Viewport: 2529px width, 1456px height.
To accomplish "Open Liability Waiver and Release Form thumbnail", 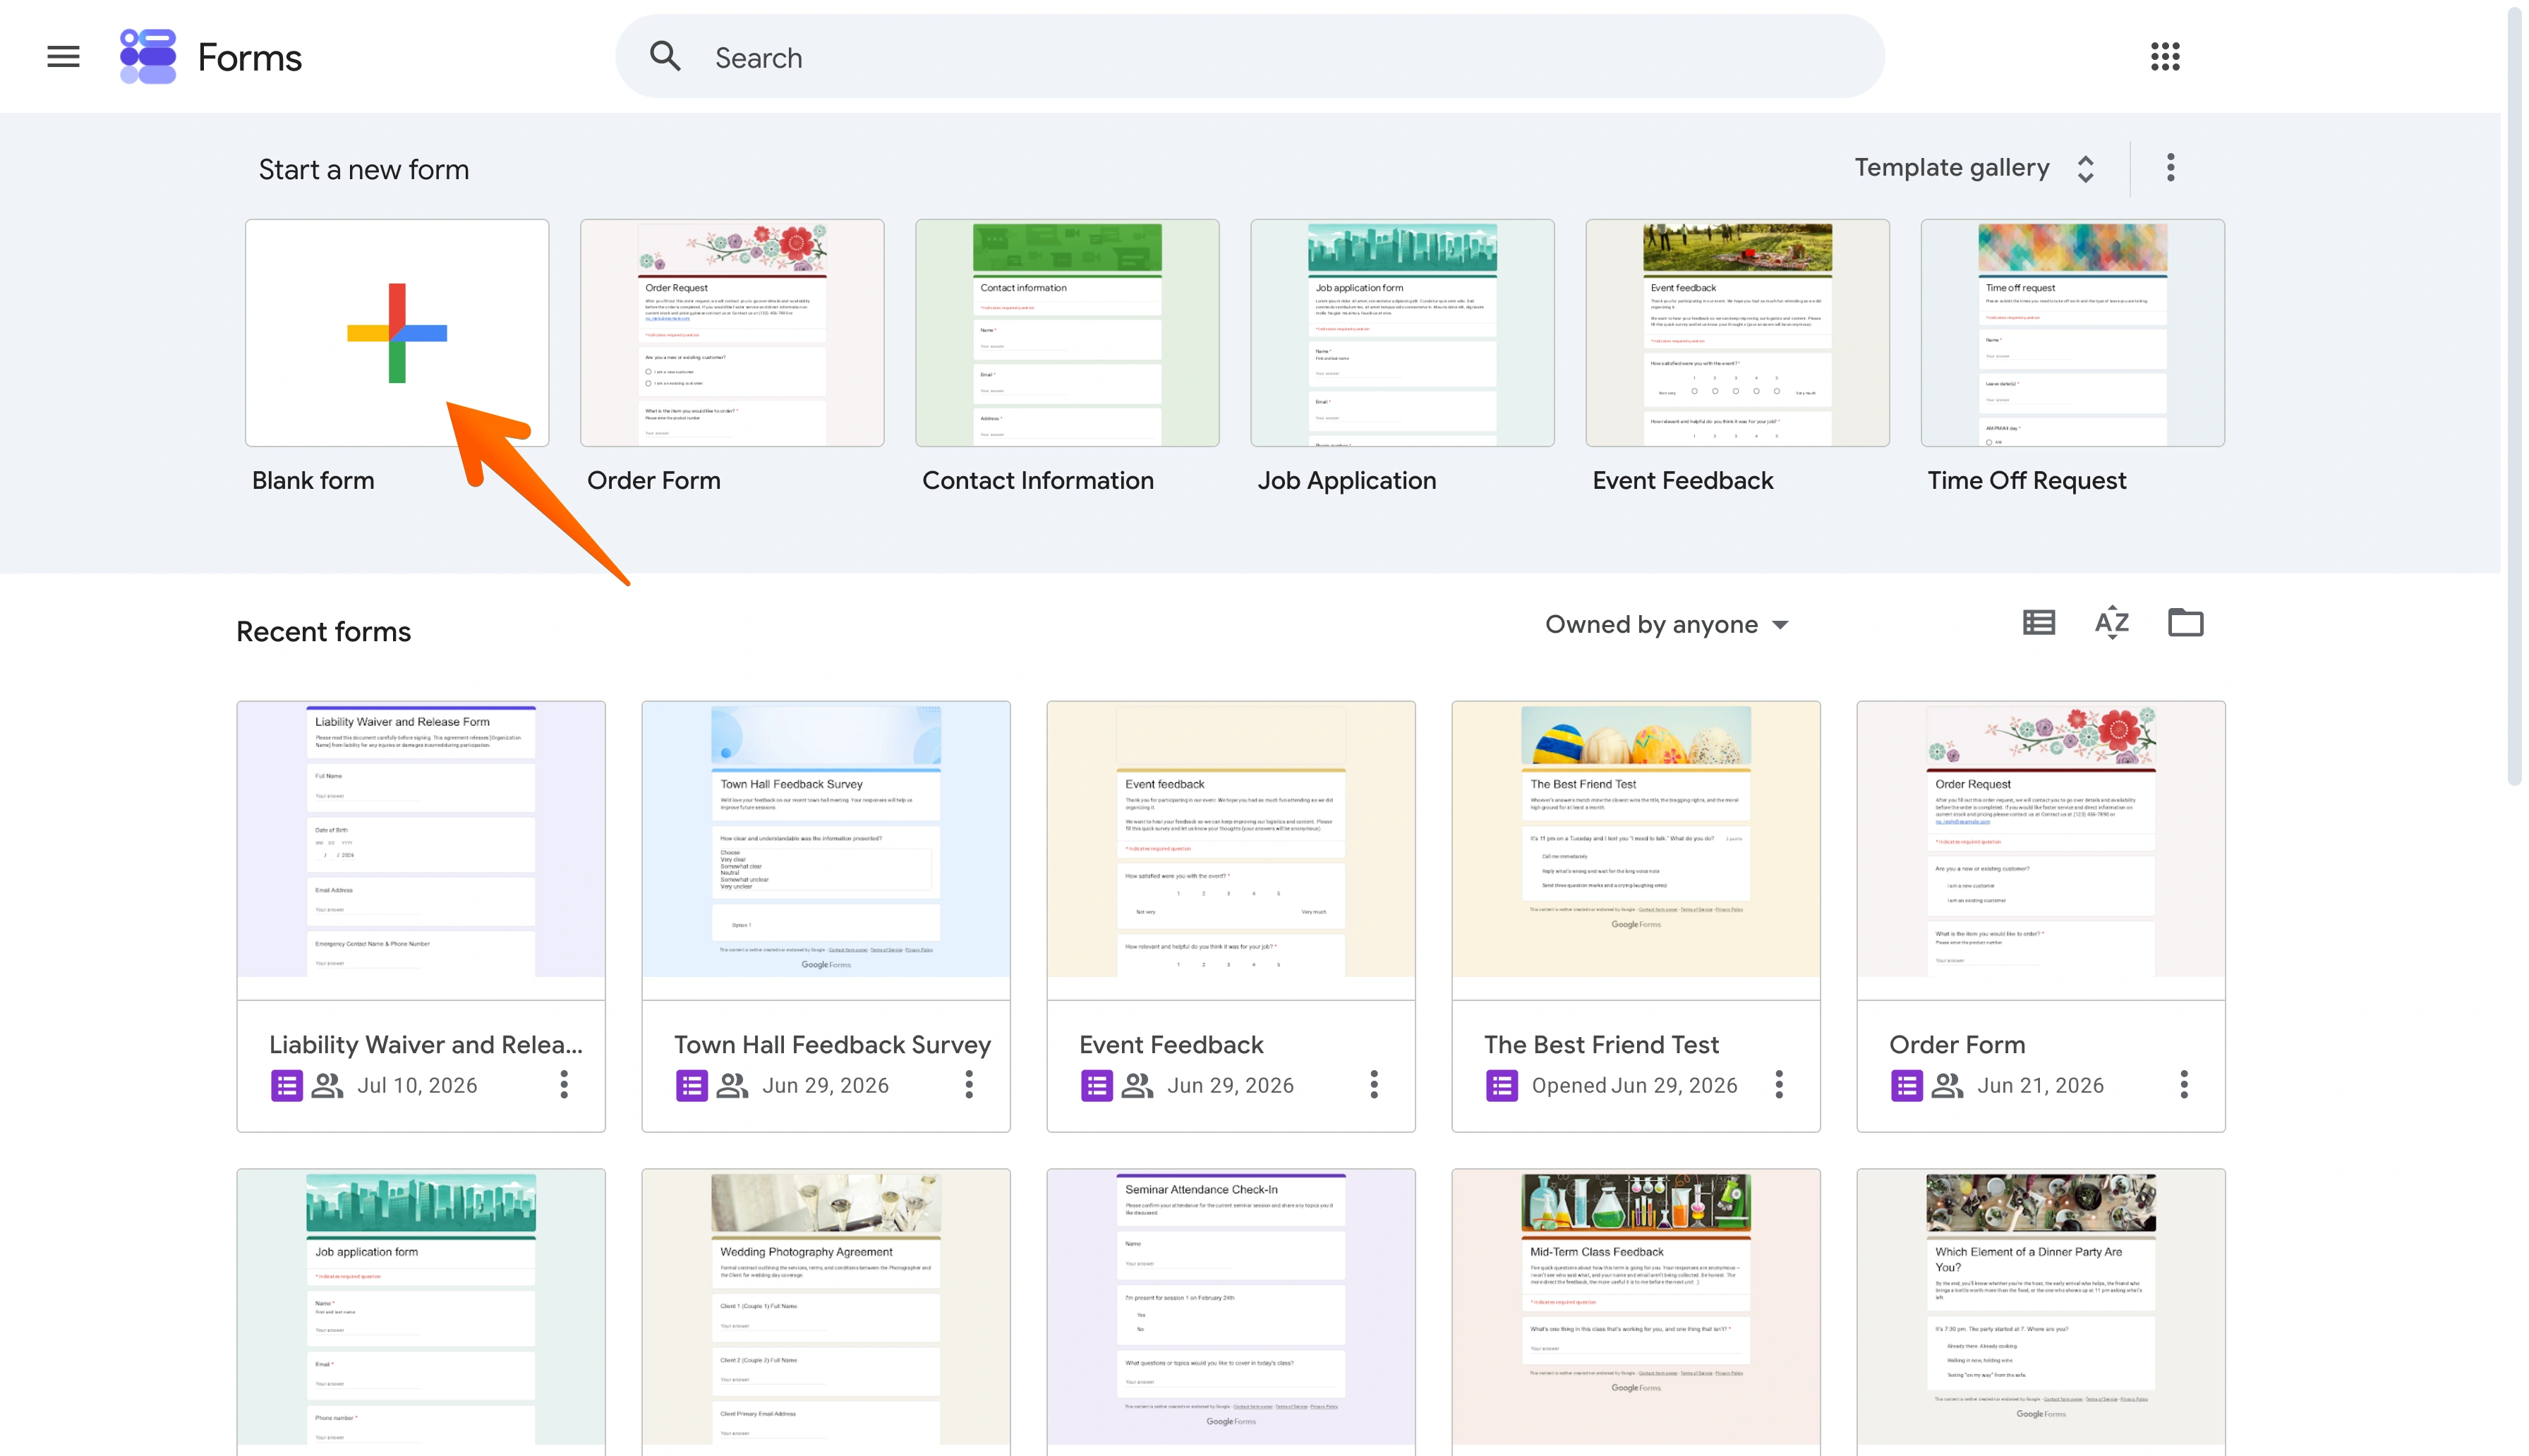I will [421, 849].
